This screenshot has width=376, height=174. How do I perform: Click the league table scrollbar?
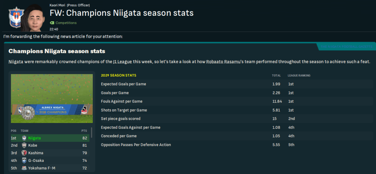(x=92, y=131)
